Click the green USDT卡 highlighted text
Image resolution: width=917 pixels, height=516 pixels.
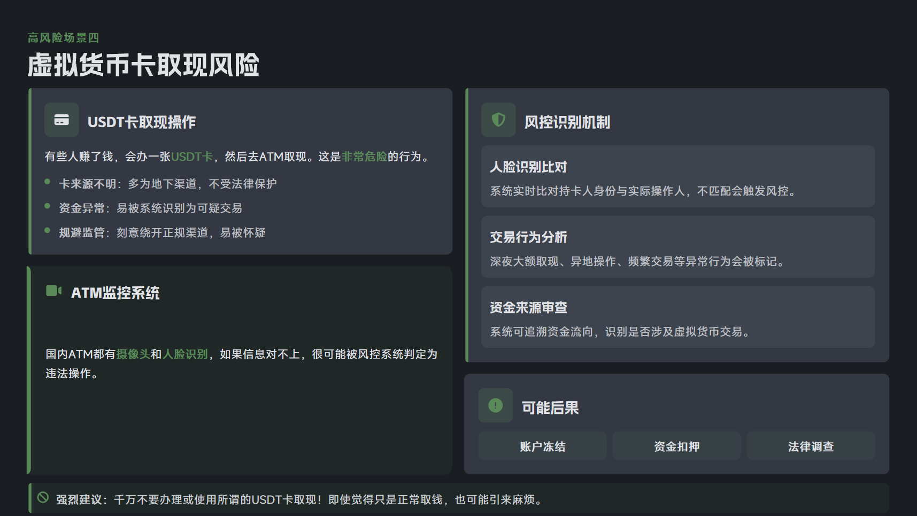pyautogui.click(x=192, y=157)
